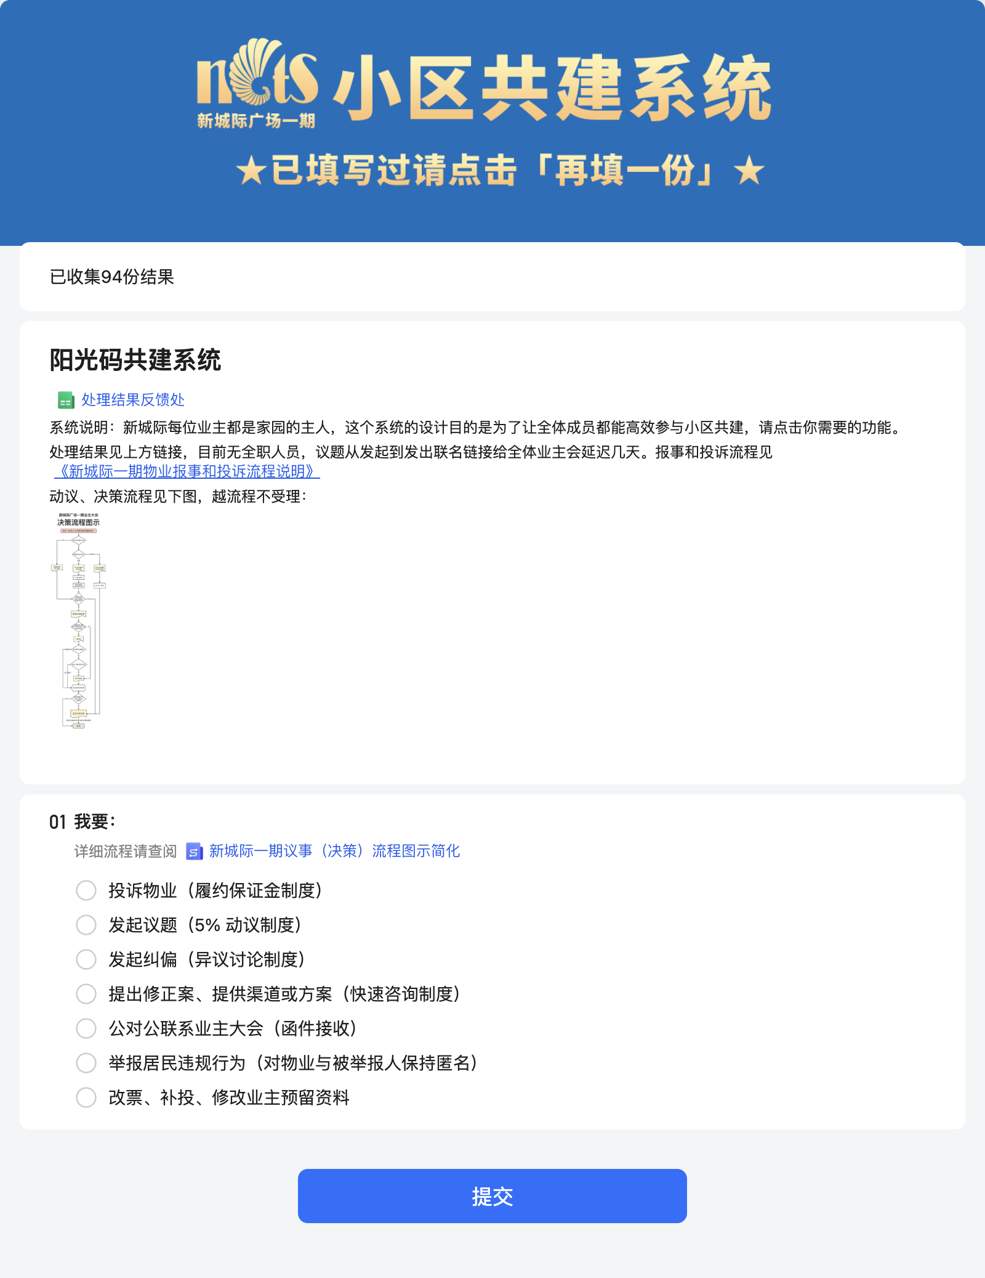Open 新城际一期议事（决策）流程图示简化 link
The height and width of the screenshot is (1278, 985).
point(334,852)
